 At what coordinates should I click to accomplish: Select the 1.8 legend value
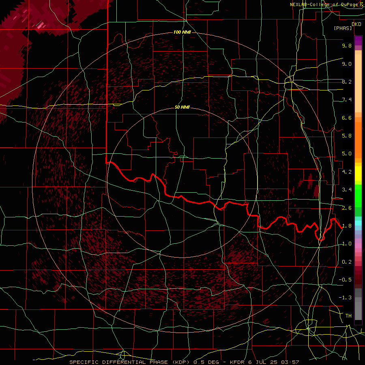pyautogui.click(x=347, y=226)
